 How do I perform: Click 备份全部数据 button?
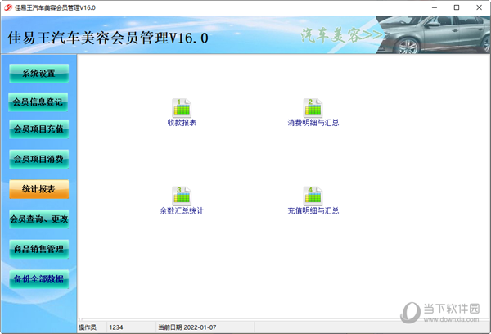point(38,279)
